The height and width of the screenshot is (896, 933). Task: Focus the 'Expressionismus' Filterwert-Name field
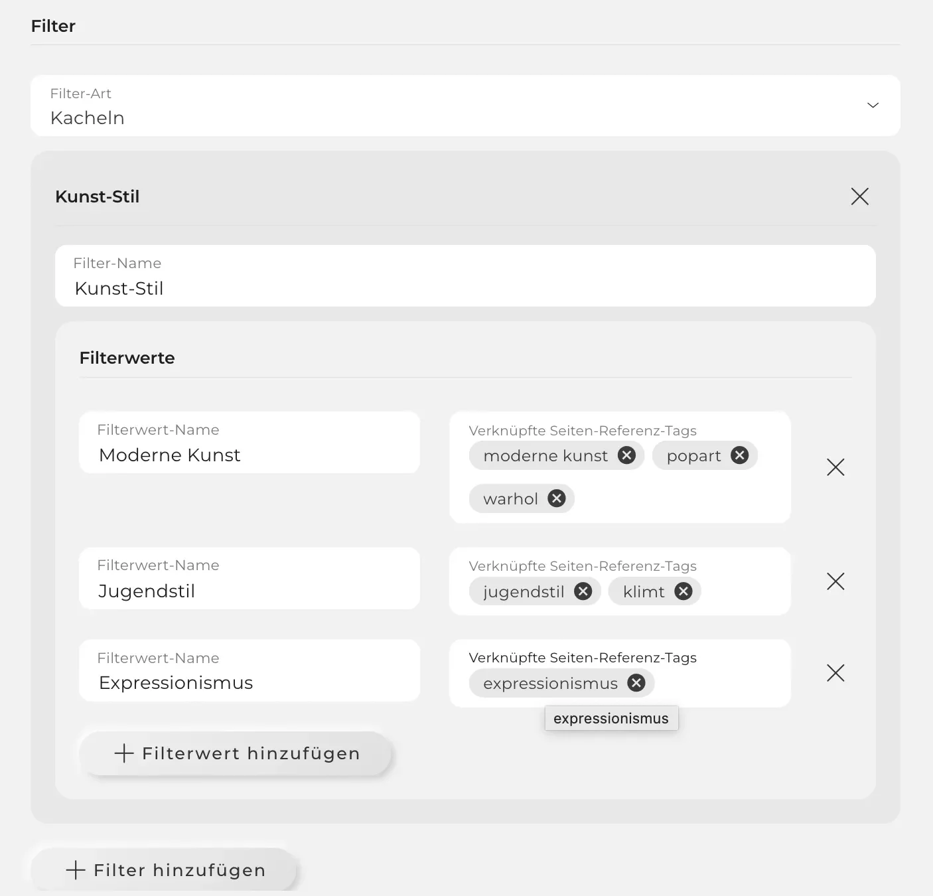249,682
